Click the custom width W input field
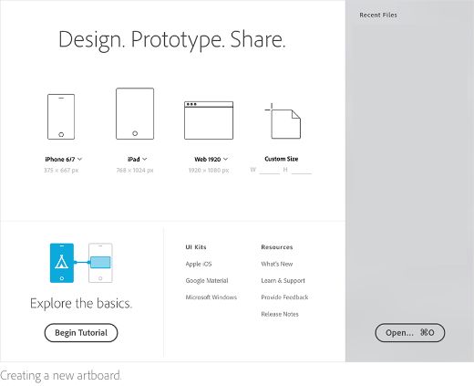Viewport: 474px width, 386px height. 270,171
